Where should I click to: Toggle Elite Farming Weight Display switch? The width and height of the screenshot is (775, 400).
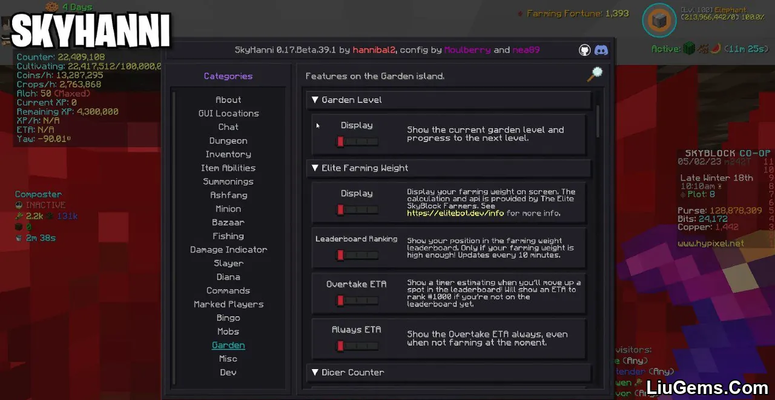click(x=357, y=210)
